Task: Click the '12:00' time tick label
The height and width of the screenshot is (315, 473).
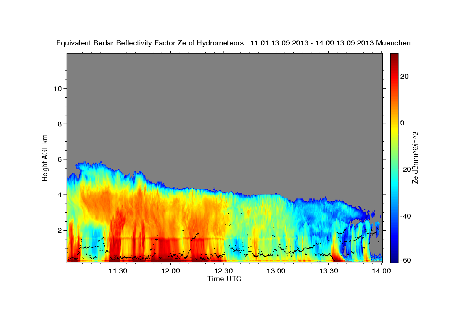Action: point(170,271)
